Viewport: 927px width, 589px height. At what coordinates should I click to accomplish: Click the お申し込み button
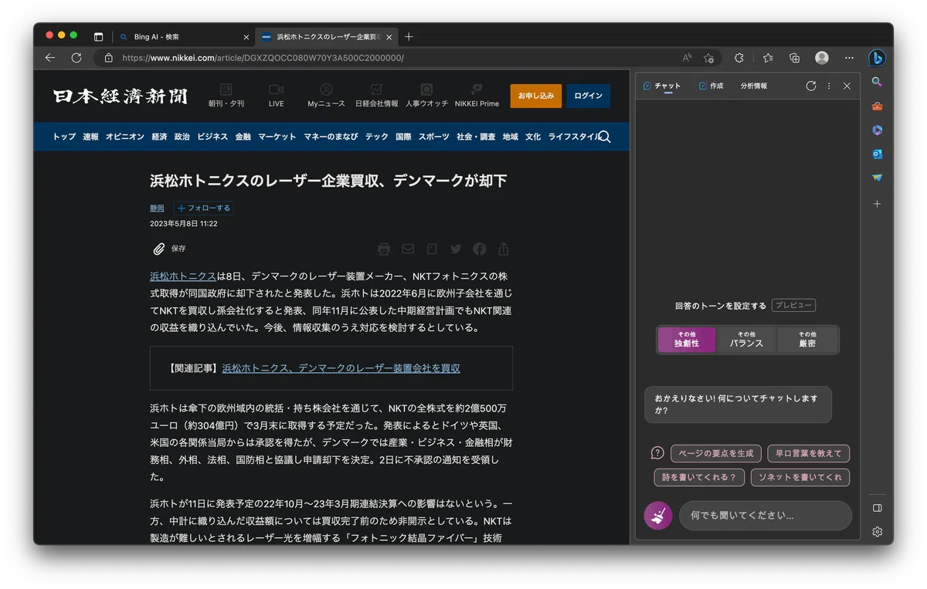pos(536,96)
